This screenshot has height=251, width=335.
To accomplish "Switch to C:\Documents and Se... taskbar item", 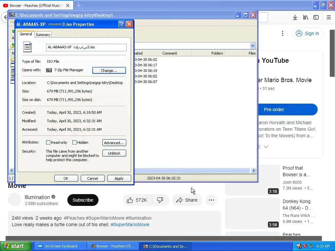I will coord(165,246).
